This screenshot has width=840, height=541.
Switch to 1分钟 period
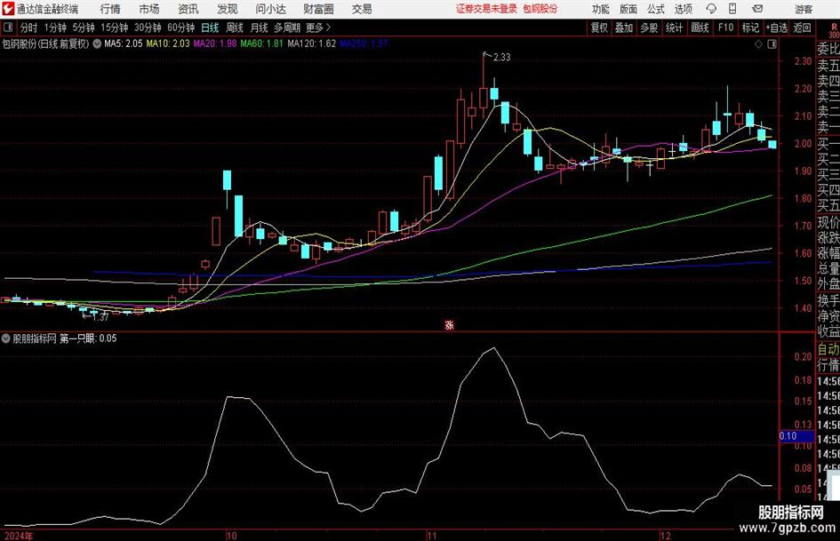coord(55,28)
